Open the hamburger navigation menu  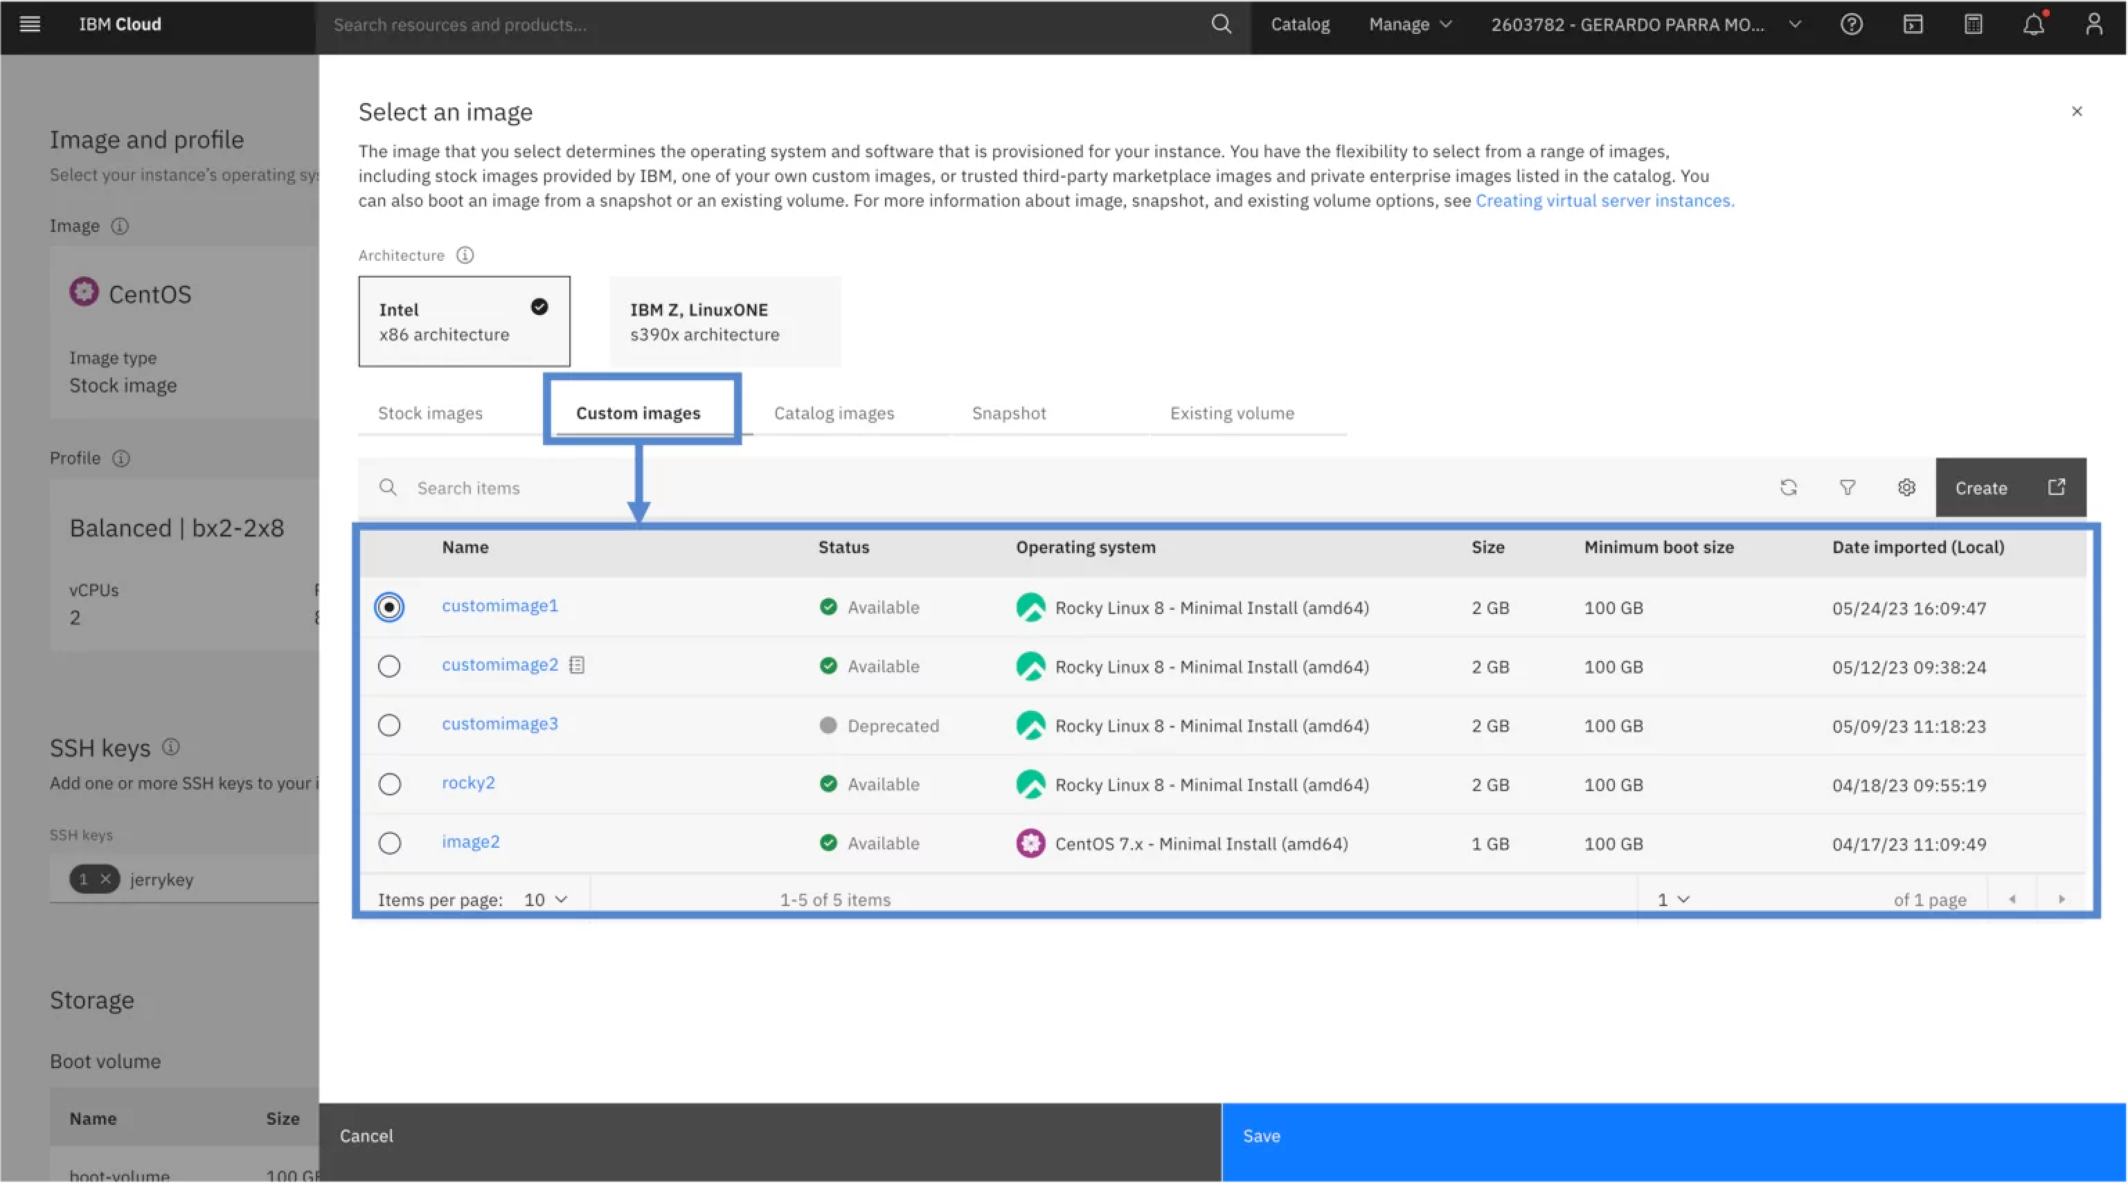30,24
